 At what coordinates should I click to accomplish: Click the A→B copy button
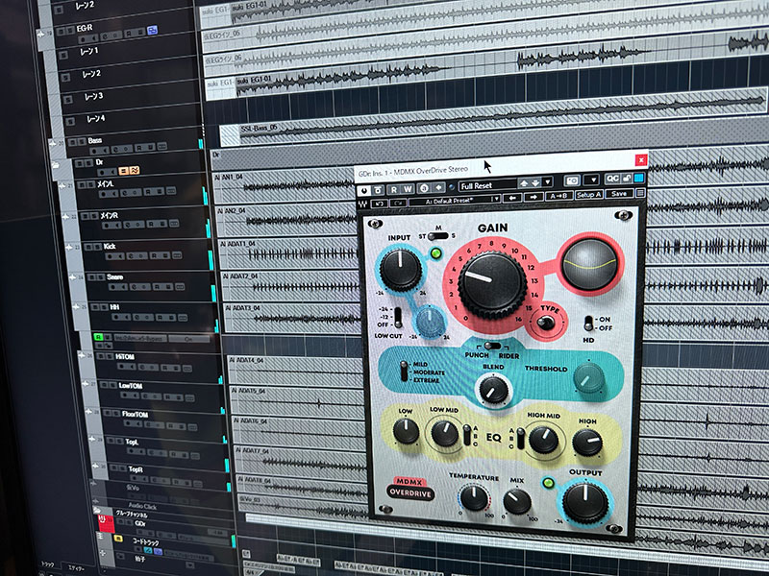(558, 196)
